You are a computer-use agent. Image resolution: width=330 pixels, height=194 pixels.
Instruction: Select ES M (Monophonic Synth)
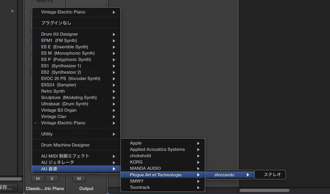click(76, 53)
